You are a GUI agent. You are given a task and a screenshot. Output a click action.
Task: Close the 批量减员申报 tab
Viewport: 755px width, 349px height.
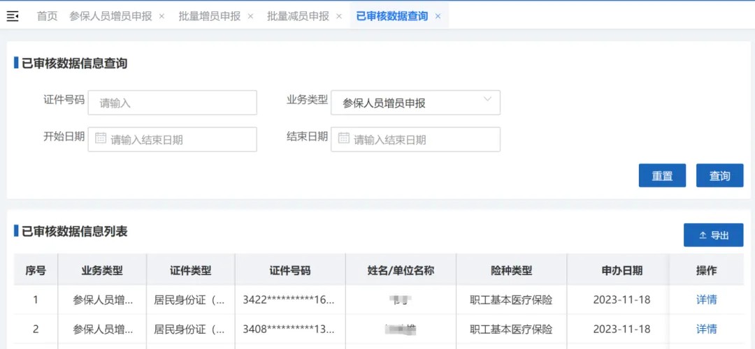click(x=339, y=16)
